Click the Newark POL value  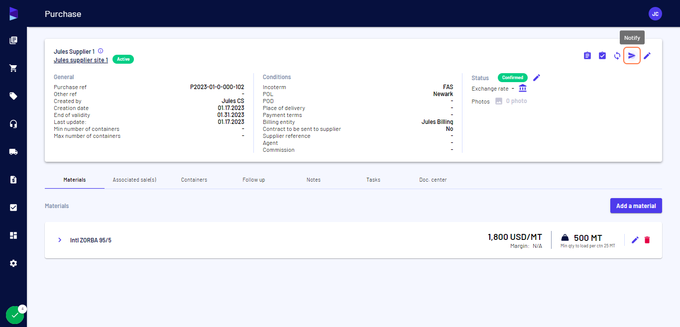point(443,94)
